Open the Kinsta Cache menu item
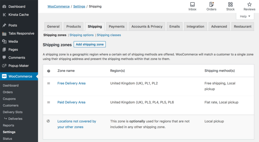Viewport: 259px width, 142px height. (19, 15)
